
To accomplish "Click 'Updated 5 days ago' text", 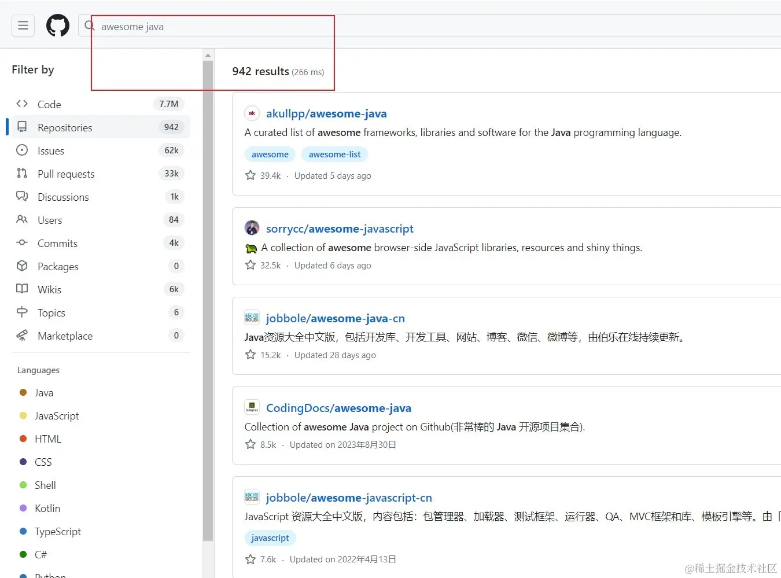I will (x=333, y=176).
